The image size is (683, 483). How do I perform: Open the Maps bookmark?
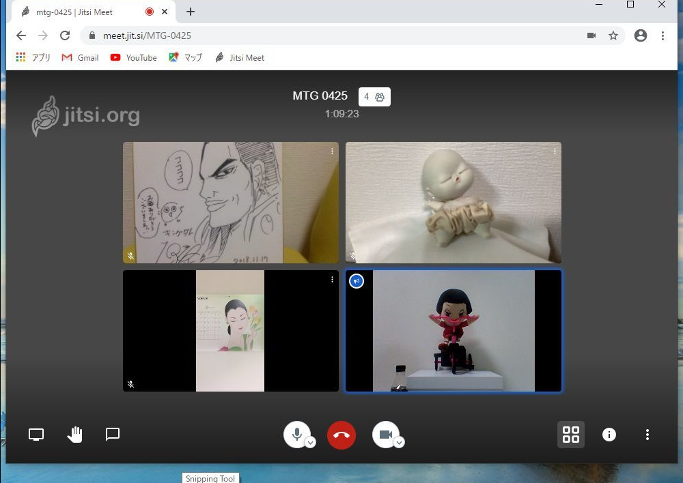click(186, 57)
